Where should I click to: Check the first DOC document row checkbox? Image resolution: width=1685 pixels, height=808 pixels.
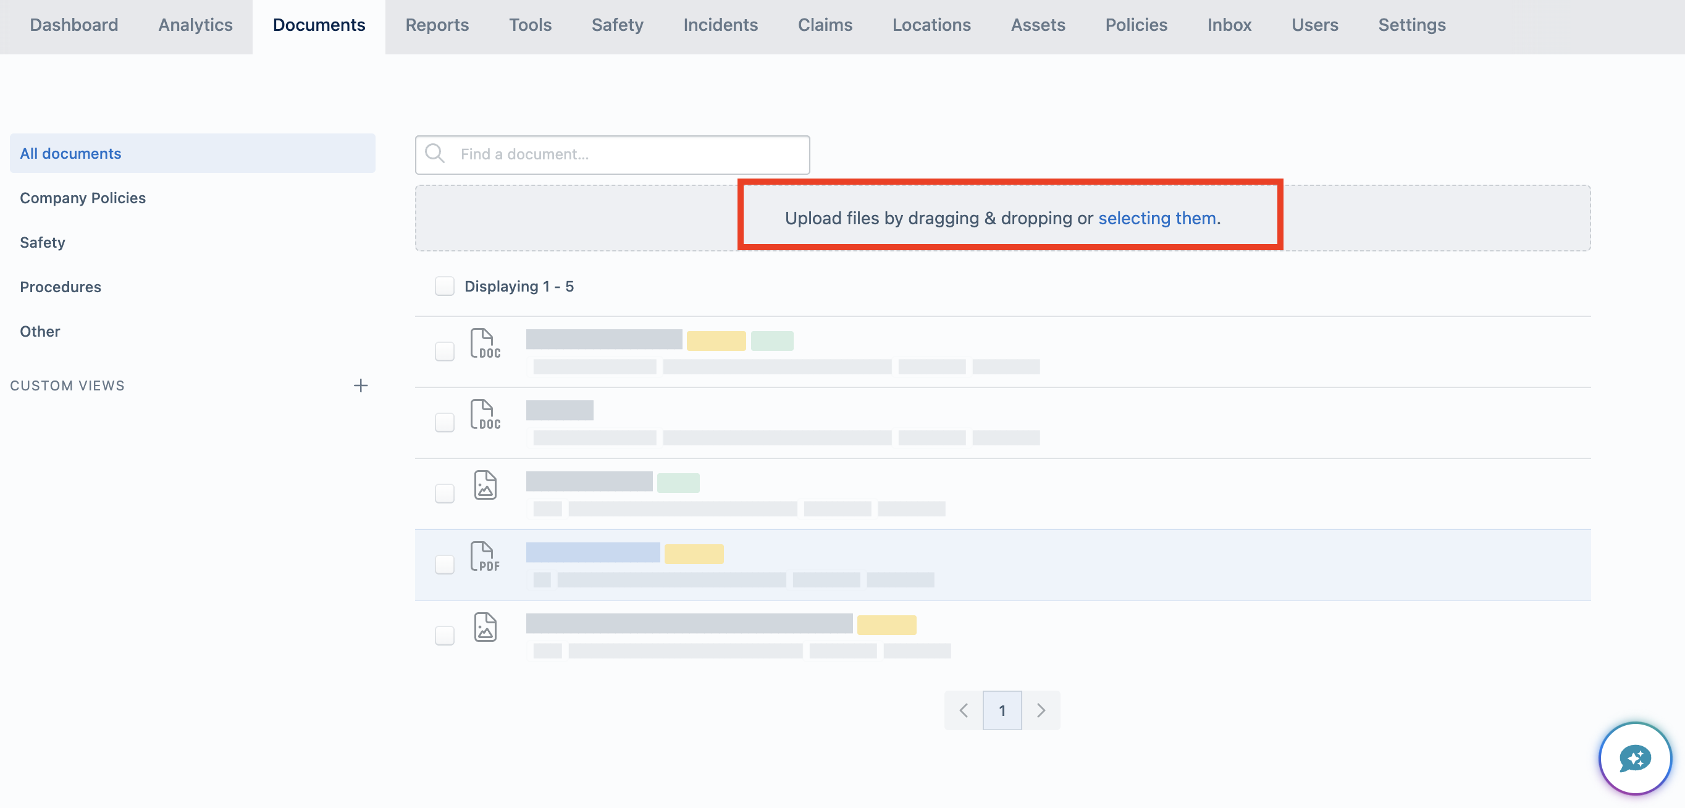pyautogui.click(x=444, y=351)
